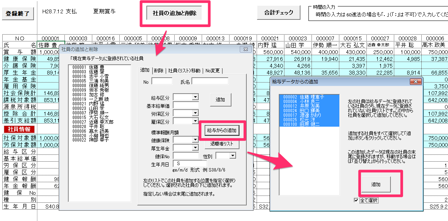The height and width of the screenshot is (221, 448).
Task: Switch to the 追加 tab
Action: coord(145,70)
